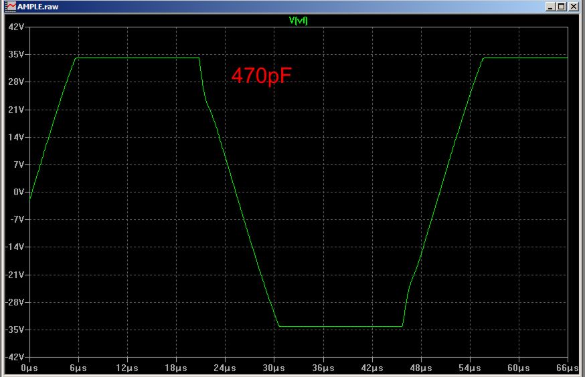Click the V(vf) trace label
The image size is (585, 377).
pyautogui.click(x=298, y=20)
